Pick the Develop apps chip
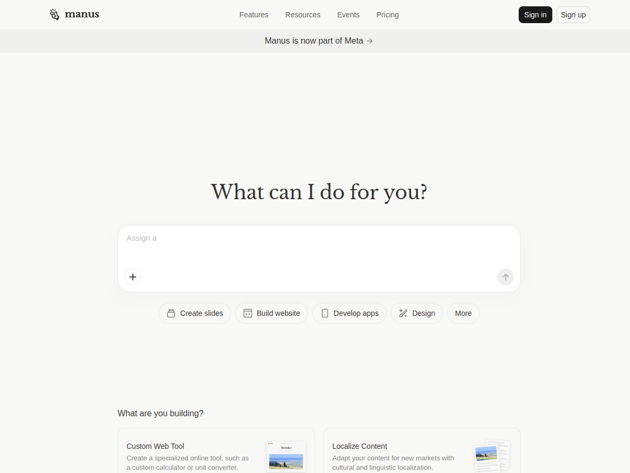The image size is (630, 473). (349, 313)
